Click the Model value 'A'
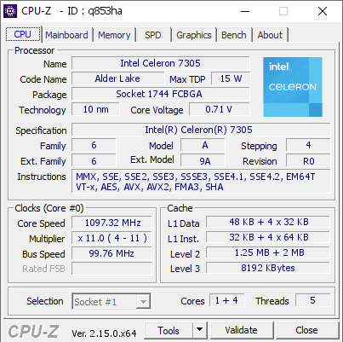The width and height of the screenshot is (343, 342). (x=203, y=145)
